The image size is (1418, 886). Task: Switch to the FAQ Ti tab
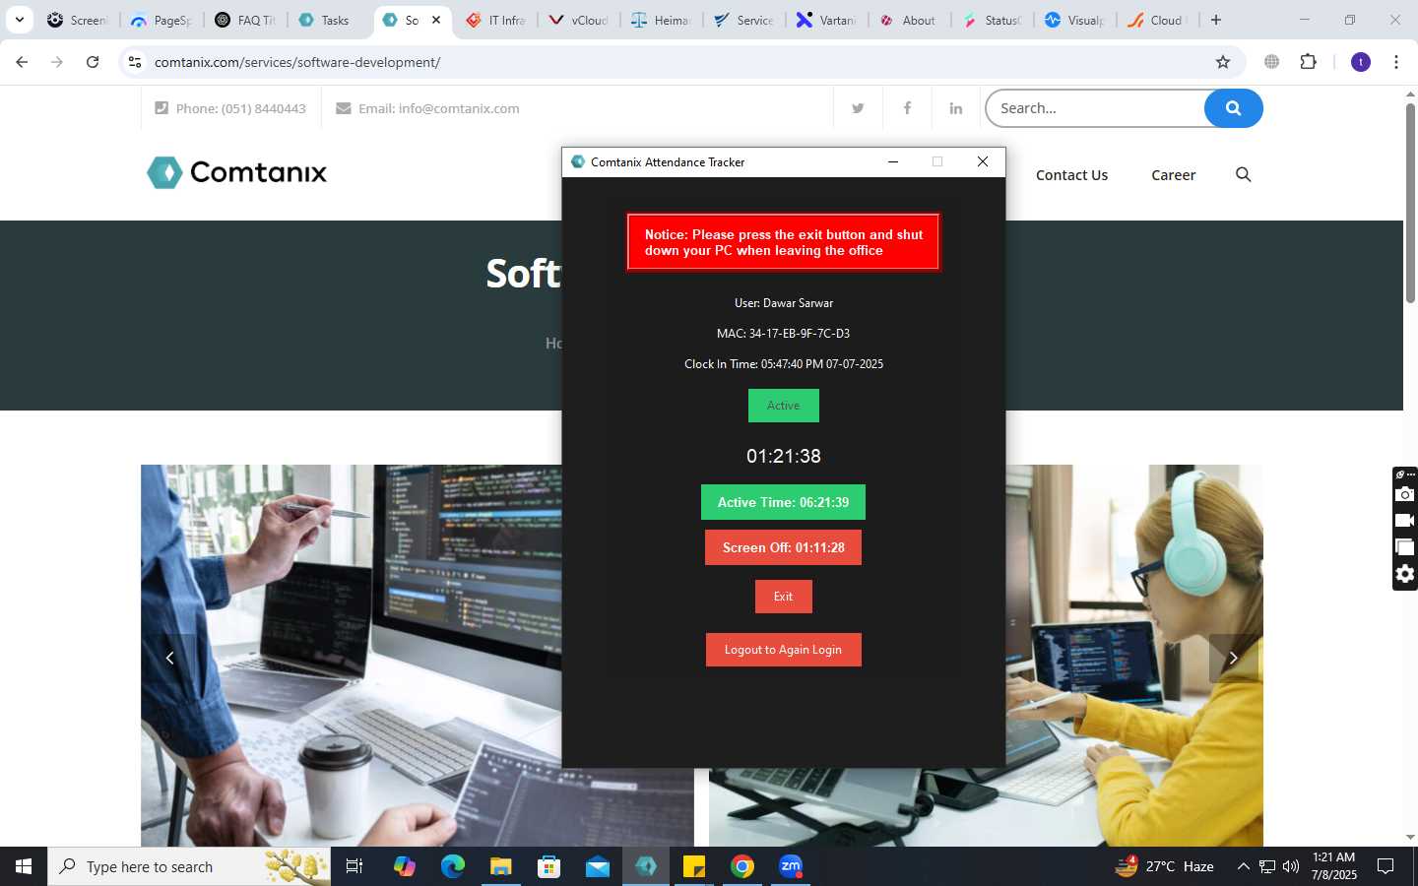click(246, 20)
